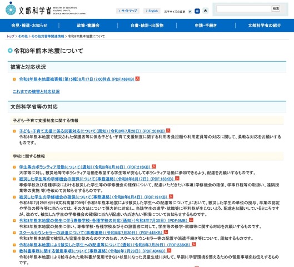294x267 pixels.
Task: Click 文字サイズの変更 label
Action: (x=175, y=12)
